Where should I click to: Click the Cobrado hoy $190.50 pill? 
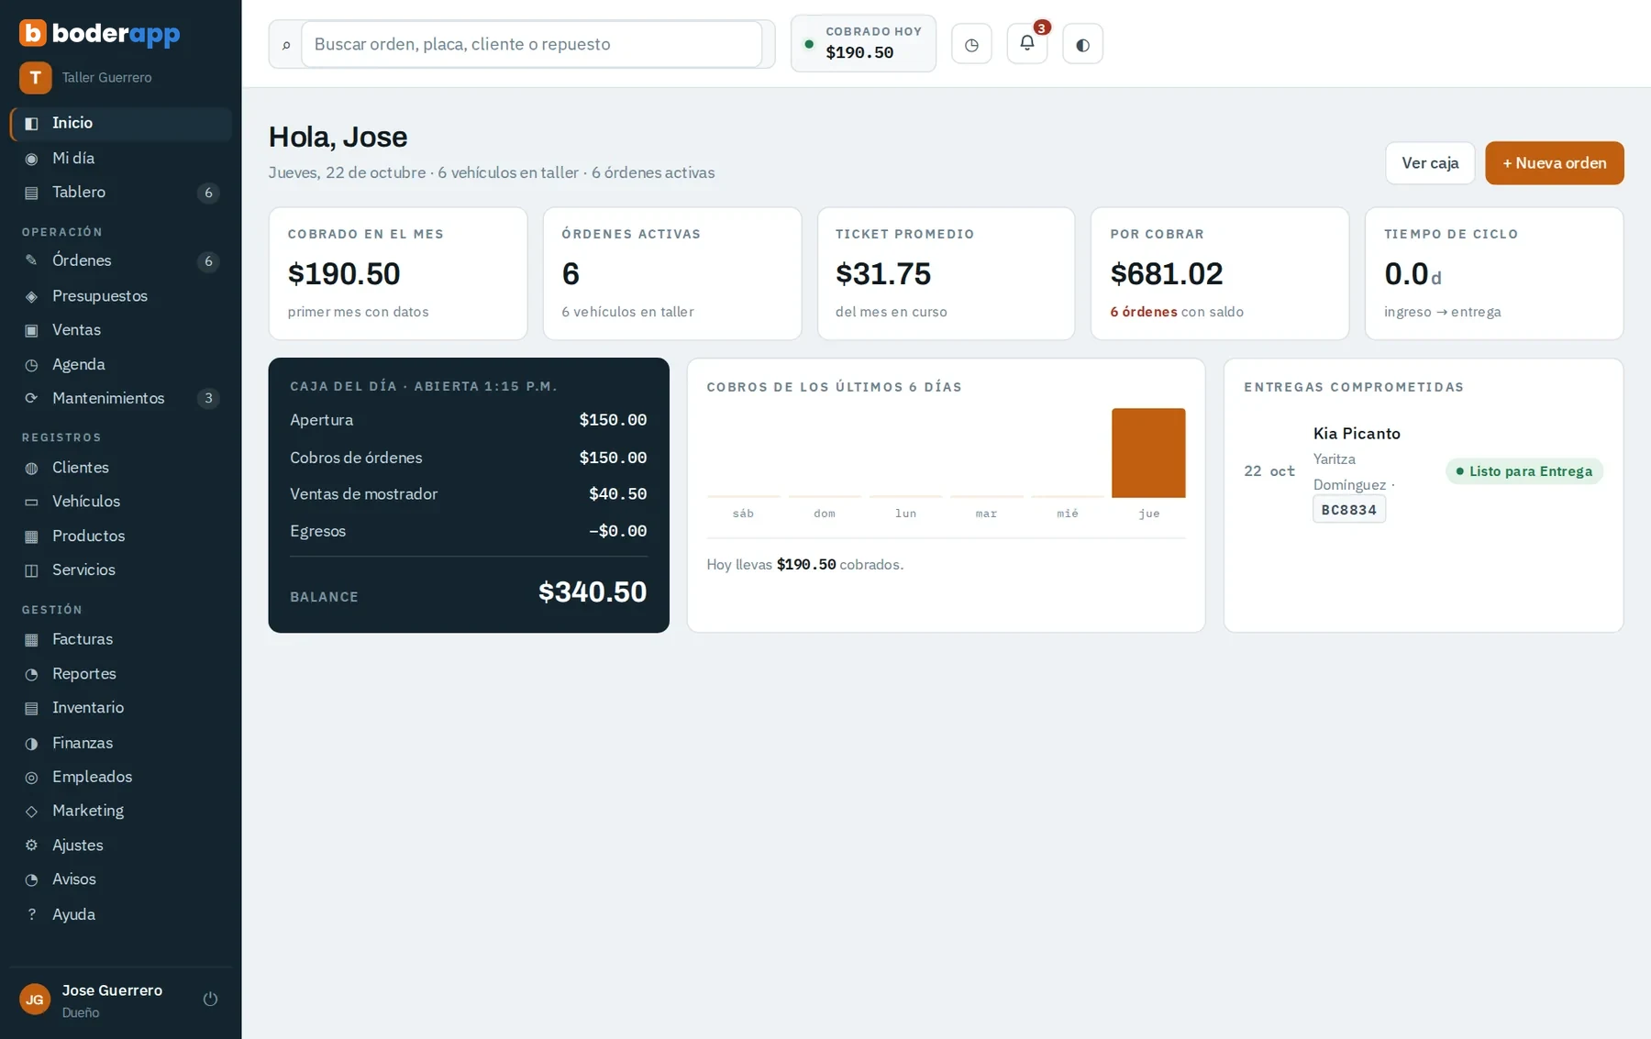863,43
